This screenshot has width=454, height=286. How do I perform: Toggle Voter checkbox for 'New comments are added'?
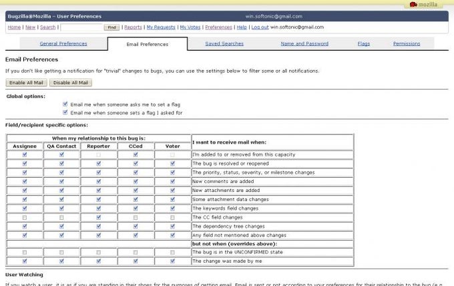172,182
